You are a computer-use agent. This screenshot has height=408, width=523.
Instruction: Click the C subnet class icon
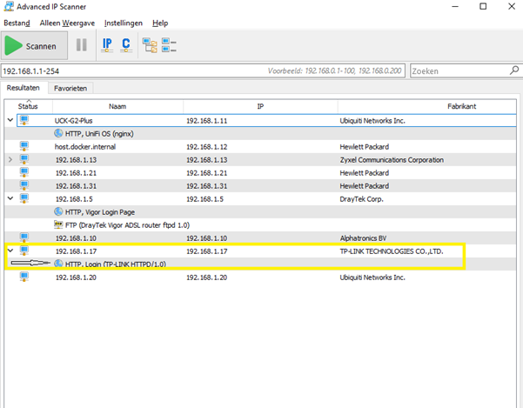pos(126,45)
